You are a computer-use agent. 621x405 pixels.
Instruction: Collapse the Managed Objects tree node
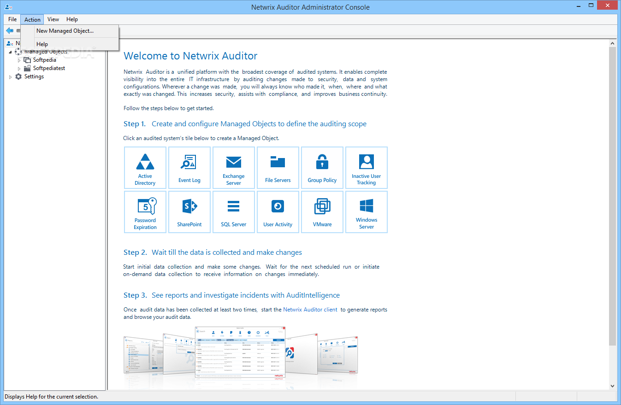(11, 52)
